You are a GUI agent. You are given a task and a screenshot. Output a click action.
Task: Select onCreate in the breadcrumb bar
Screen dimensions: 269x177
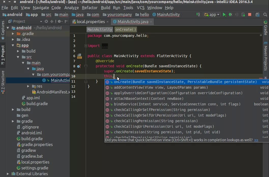click(x=125, y=29)
